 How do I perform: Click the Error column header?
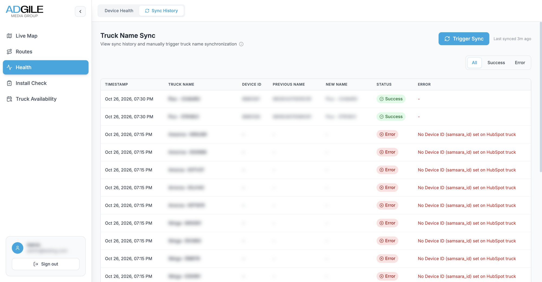click(x=424, y=84)
